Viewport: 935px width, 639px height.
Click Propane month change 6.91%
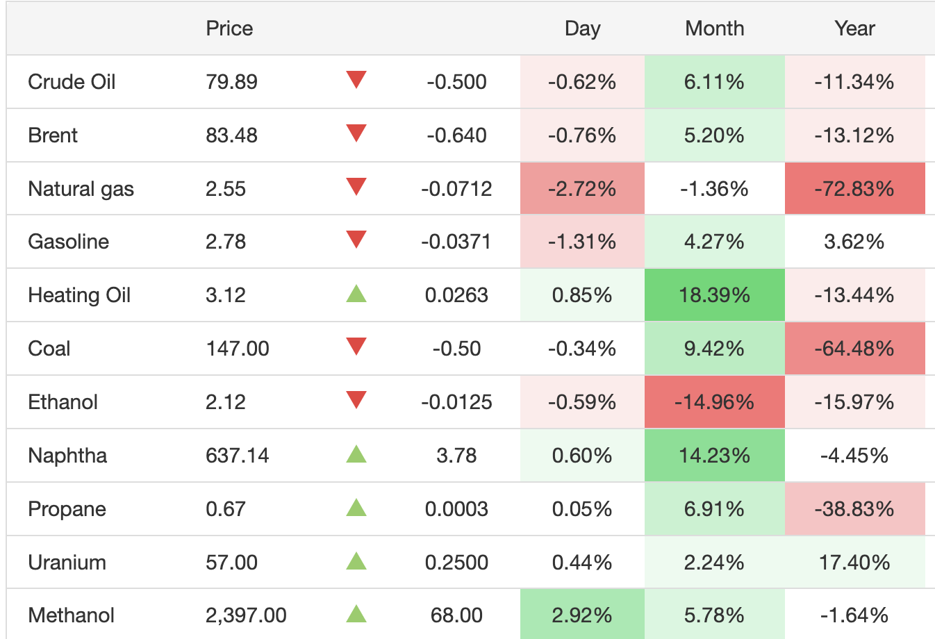714,509
